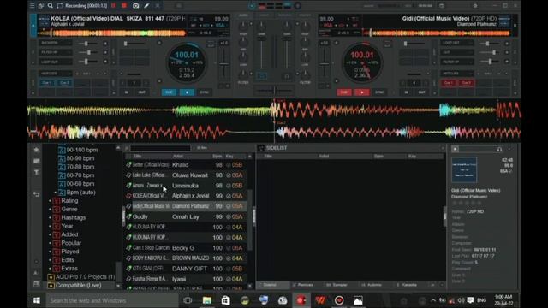Adjust left deck pitch fader
Image resolution: width=548 pixels, height=308 pixels.
click(x=224, y=64)
